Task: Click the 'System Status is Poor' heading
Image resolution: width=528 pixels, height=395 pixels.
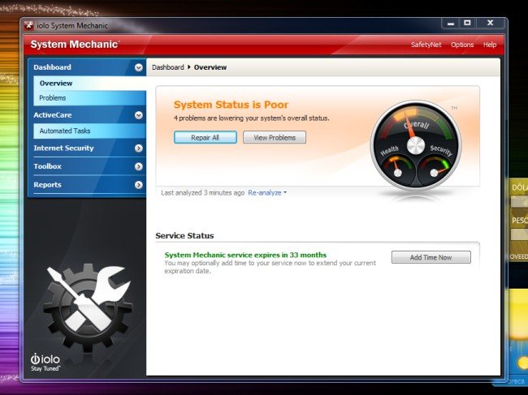Action: (231, 105)
